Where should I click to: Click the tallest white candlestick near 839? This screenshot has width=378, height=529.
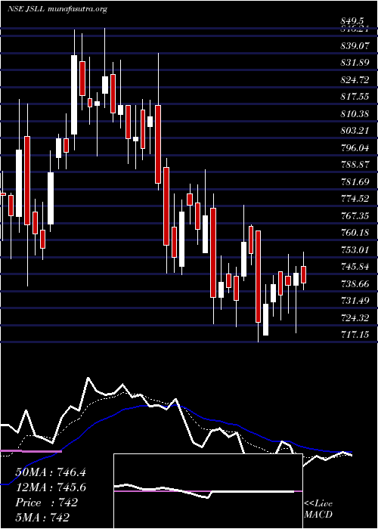click(74, 94)
